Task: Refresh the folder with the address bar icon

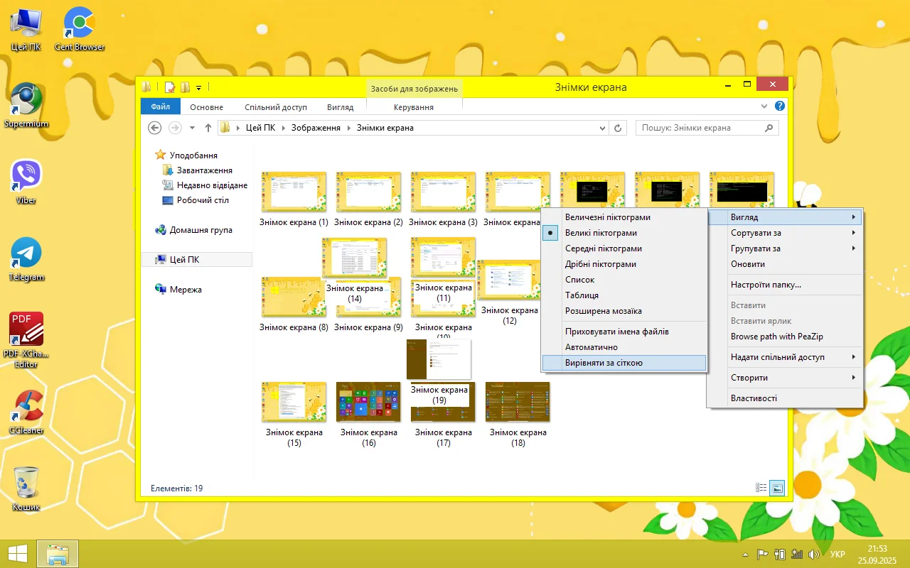Action: coord(618,128)
